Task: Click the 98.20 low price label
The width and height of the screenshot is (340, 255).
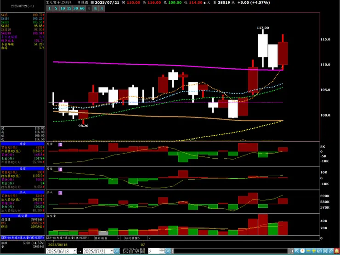Action: (83, 126)
